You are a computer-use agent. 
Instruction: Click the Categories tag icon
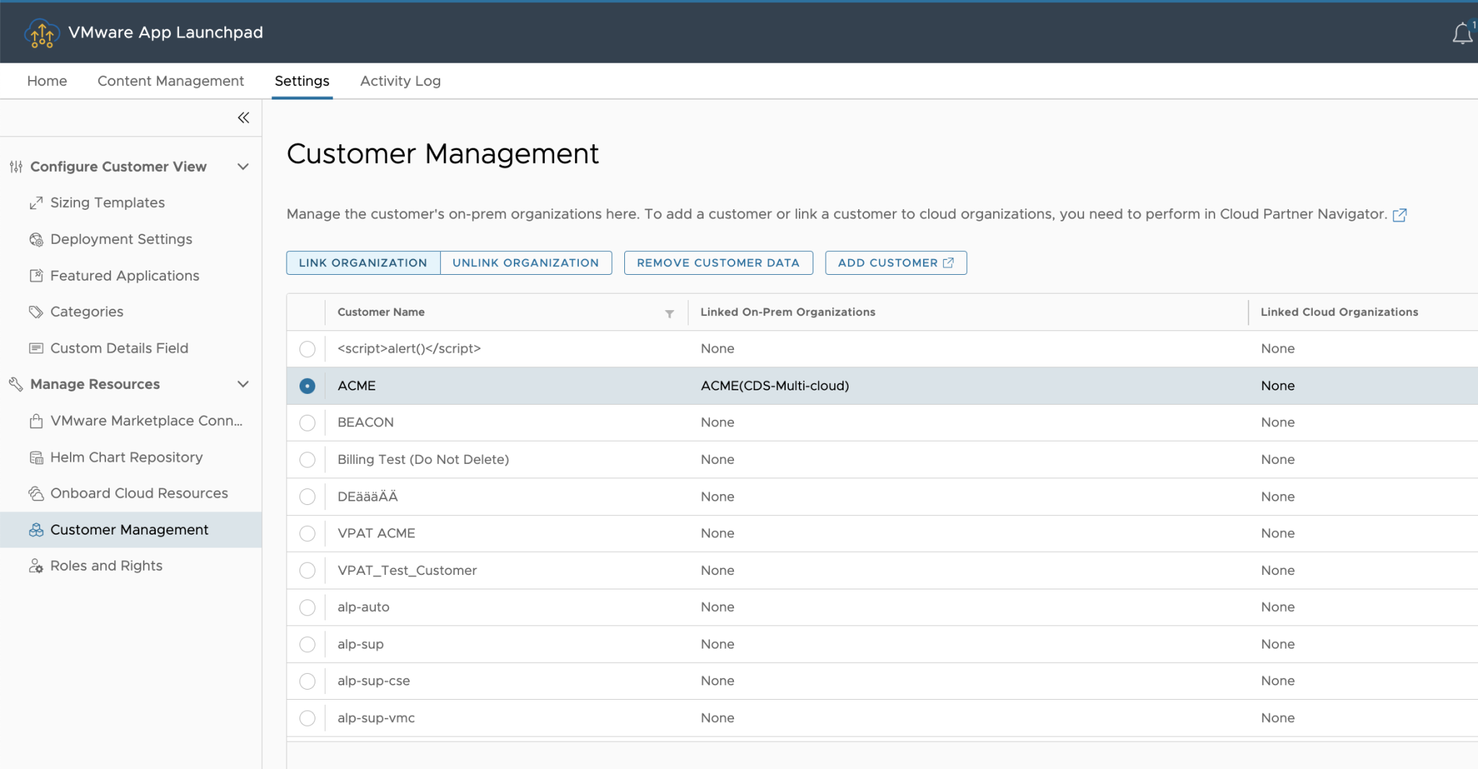35,312
